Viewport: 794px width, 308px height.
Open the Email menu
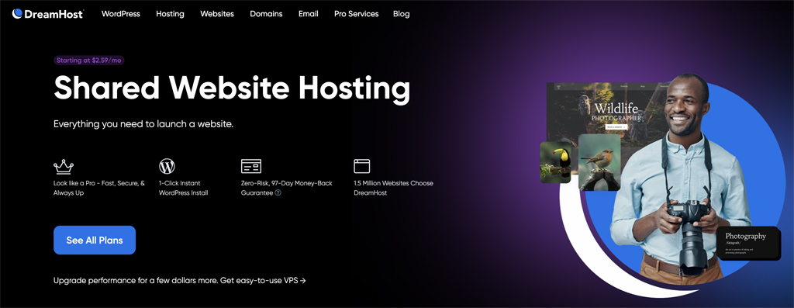(309, 14)
